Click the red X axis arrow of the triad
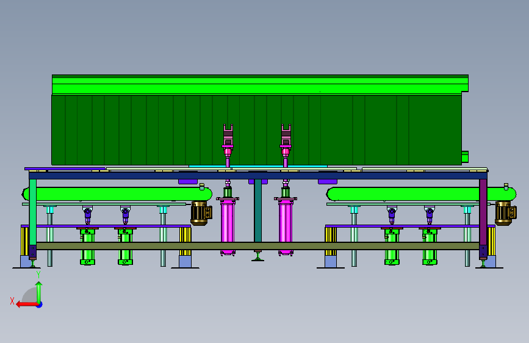This screenshot has height=343, width=529. tap(27, 305)
